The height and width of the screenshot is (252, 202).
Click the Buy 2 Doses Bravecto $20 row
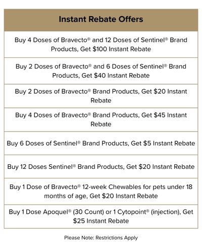pyautogui.click(x=101, y=96)
